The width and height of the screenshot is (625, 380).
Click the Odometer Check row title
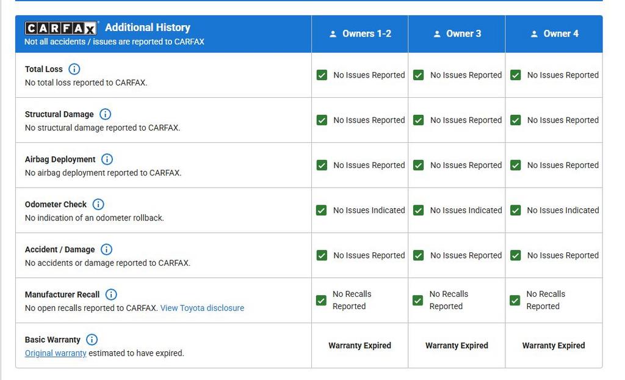pos(56,205)
